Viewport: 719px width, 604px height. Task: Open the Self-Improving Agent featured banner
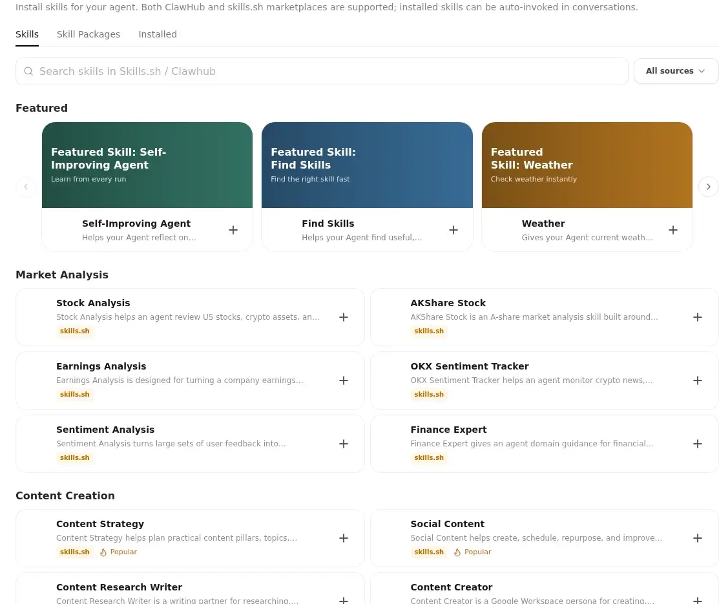point(147,165)
